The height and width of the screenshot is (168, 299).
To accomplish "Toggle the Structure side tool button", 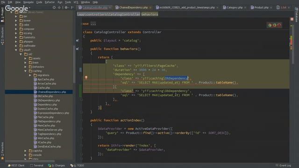I will point(2,36).
